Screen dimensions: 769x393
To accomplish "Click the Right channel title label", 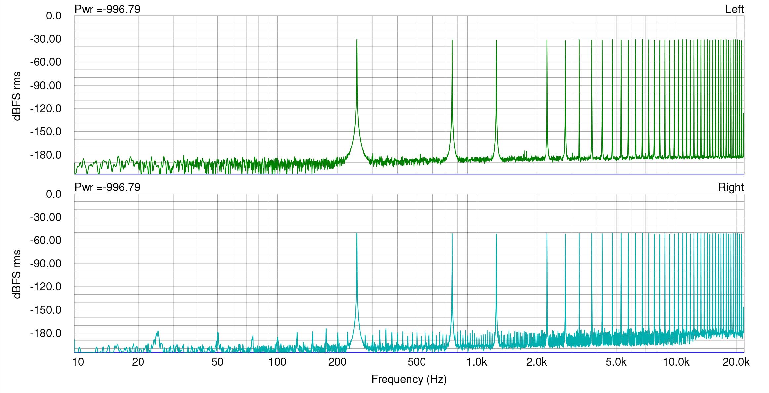I will (x=731, y=187).
